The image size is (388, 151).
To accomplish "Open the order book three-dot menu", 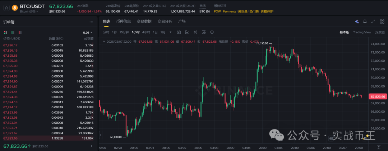I will point(93,22).
